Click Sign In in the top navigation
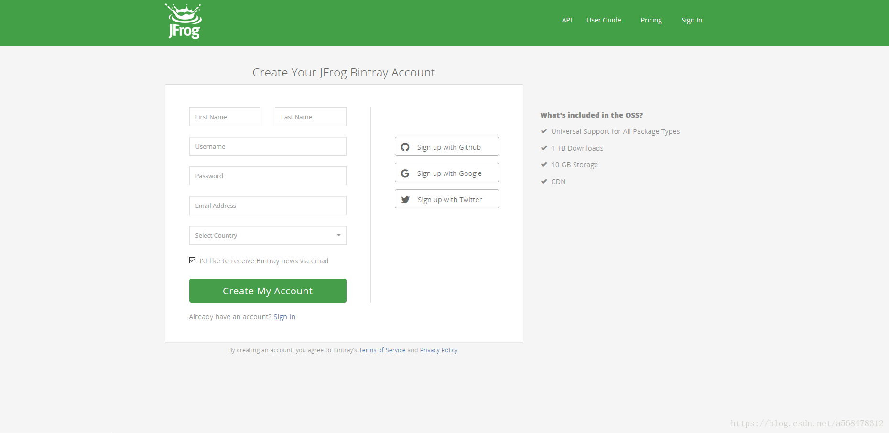This screenshot has width=889, height=433. click(692, 20)
